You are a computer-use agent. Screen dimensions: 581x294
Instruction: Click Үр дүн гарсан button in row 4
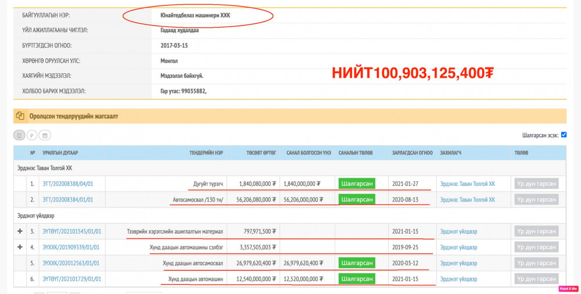pos(536,248)
